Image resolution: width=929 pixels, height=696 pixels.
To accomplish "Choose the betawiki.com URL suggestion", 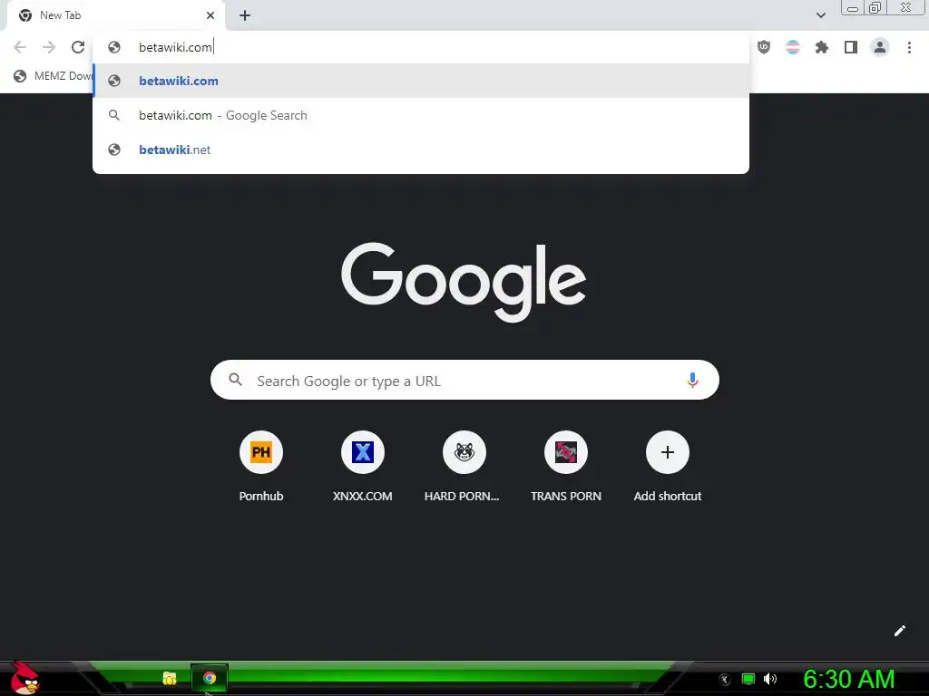I will tap(421, 81).
